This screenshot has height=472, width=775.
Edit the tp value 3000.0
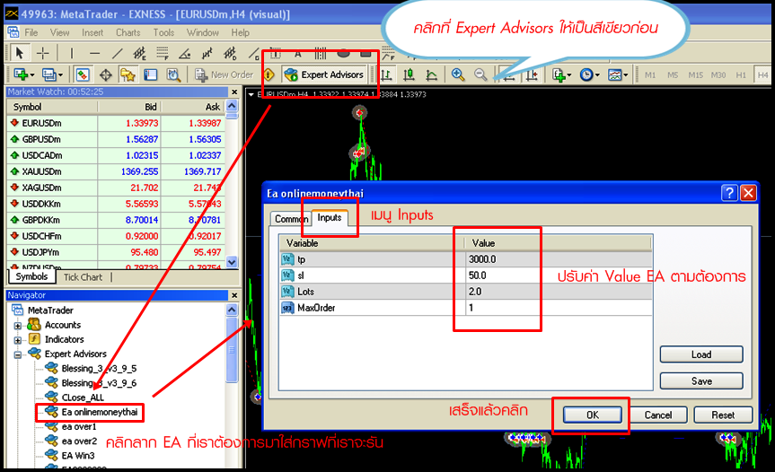coord(559,259)
